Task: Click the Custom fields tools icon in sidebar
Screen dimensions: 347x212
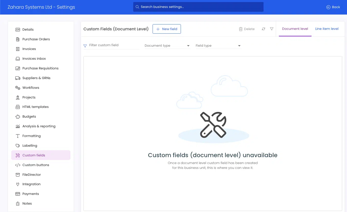Action: [x=18, y=155]
